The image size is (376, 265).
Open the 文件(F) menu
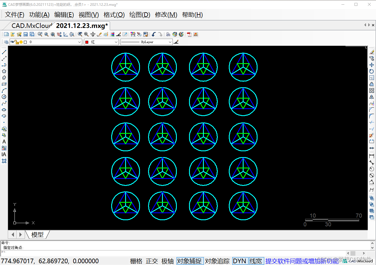[15, 15]
